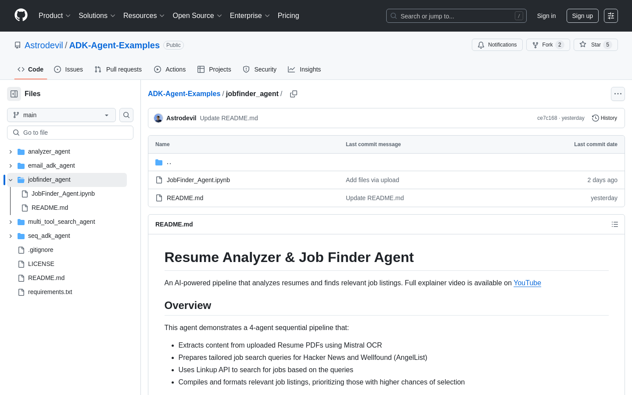The width and height of the screenshot is (632, 395).
Task: Open the Product menu
Action: click(x=54, y=16)
